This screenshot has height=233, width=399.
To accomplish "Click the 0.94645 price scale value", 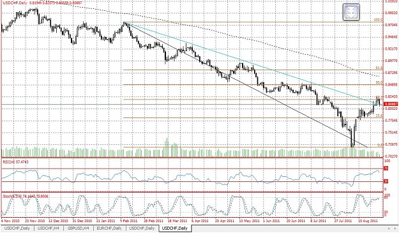I will (391, 37).
